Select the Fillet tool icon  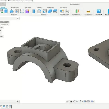pos(39,11)
